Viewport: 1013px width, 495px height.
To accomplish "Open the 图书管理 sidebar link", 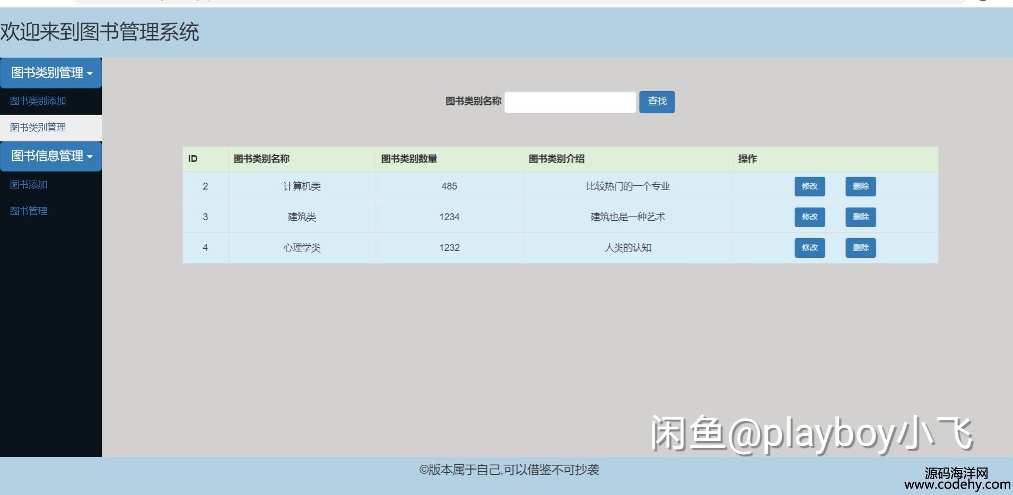I will coord(29,211).
